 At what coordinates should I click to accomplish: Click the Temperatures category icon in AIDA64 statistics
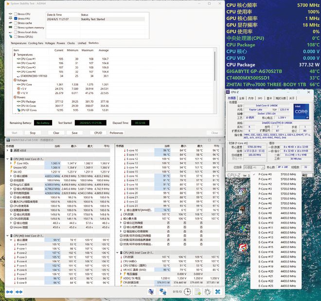coord(15,54)
